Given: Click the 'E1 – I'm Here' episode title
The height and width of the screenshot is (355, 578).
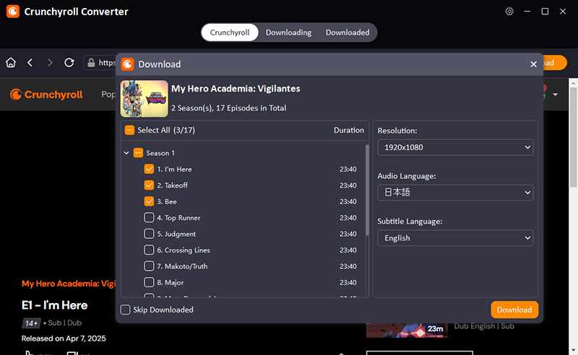Looking at the screenshot, I should coord(55,305).
